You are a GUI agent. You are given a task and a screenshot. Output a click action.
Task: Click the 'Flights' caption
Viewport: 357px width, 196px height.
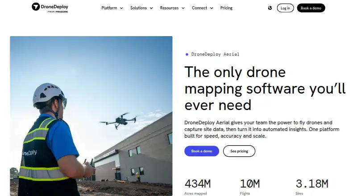[x=245, y=193]
